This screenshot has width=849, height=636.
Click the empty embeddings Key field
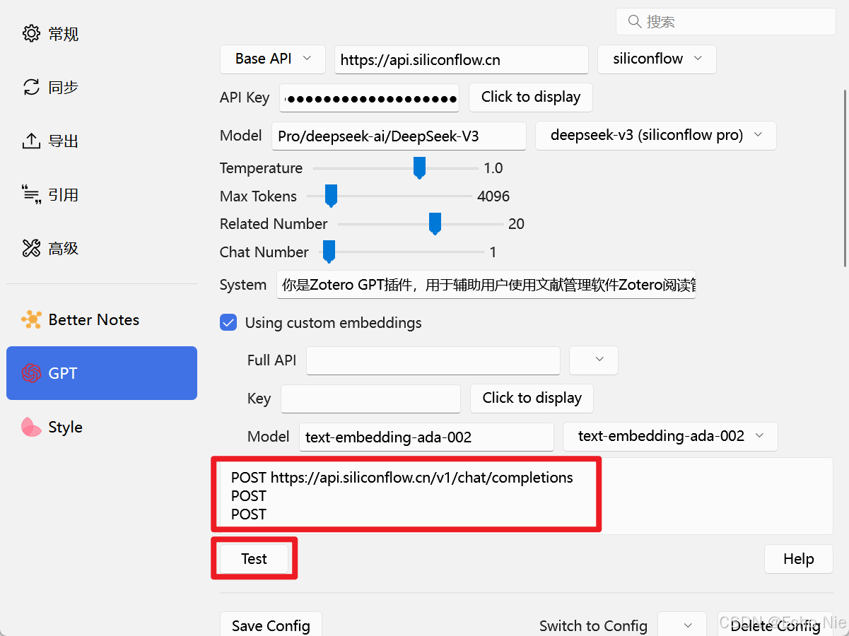[371, 399]
